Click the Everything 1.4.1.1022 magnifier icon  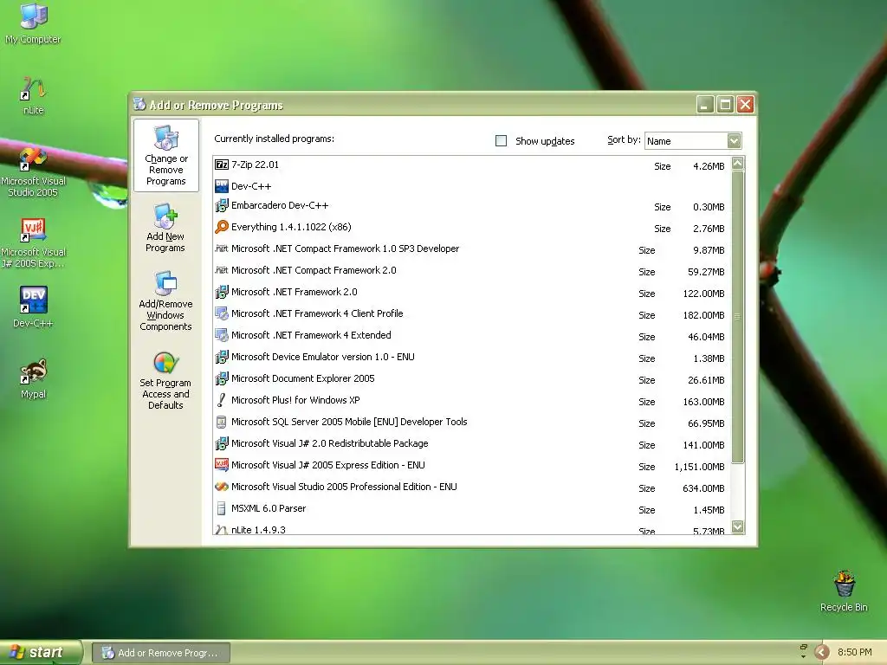222,227
